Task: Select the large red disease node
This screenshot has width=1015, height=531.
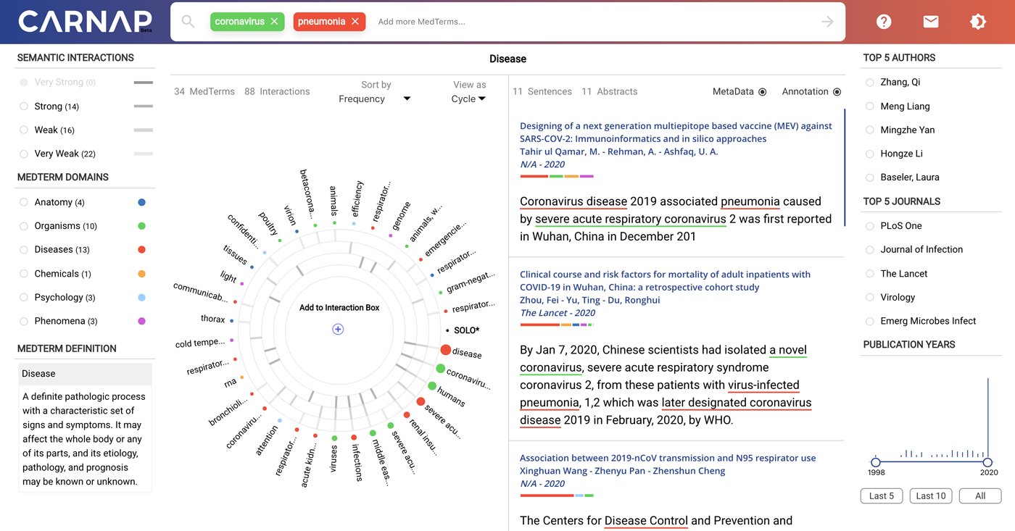Action: click(445, 350)
